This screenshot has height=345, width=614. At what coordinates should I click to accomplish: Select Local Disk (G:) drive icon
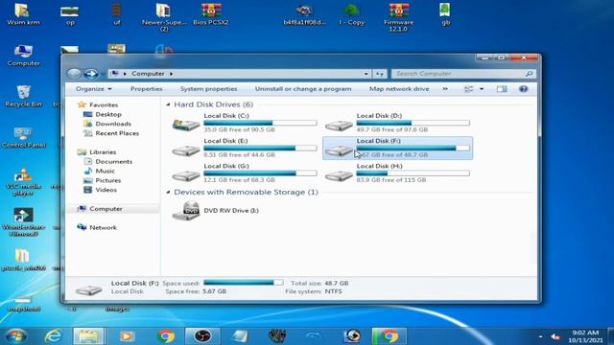pyautogui.click(x=186, y=175)
